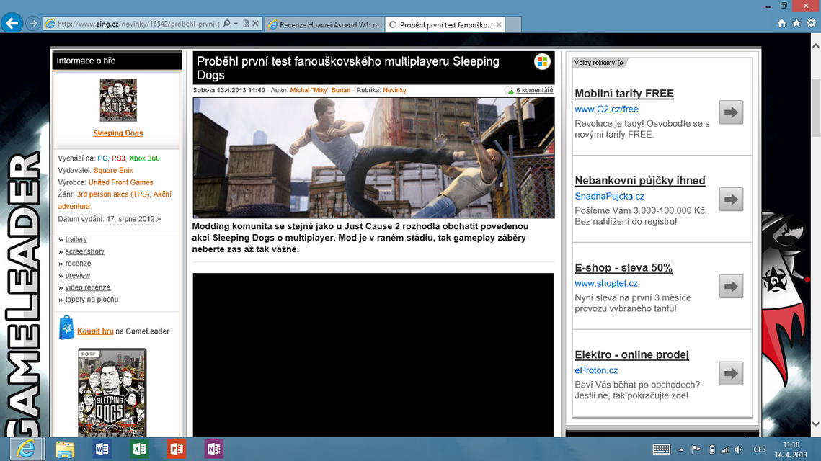
Task: Open the trailery link in sidebar
Action: click(76, 239)
